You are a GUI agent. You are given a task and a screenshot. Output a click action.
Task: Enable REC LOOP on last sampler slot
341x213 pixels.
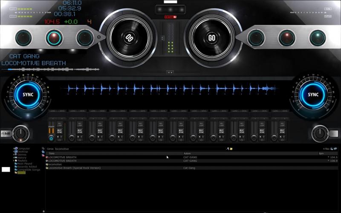coord(282,124)
